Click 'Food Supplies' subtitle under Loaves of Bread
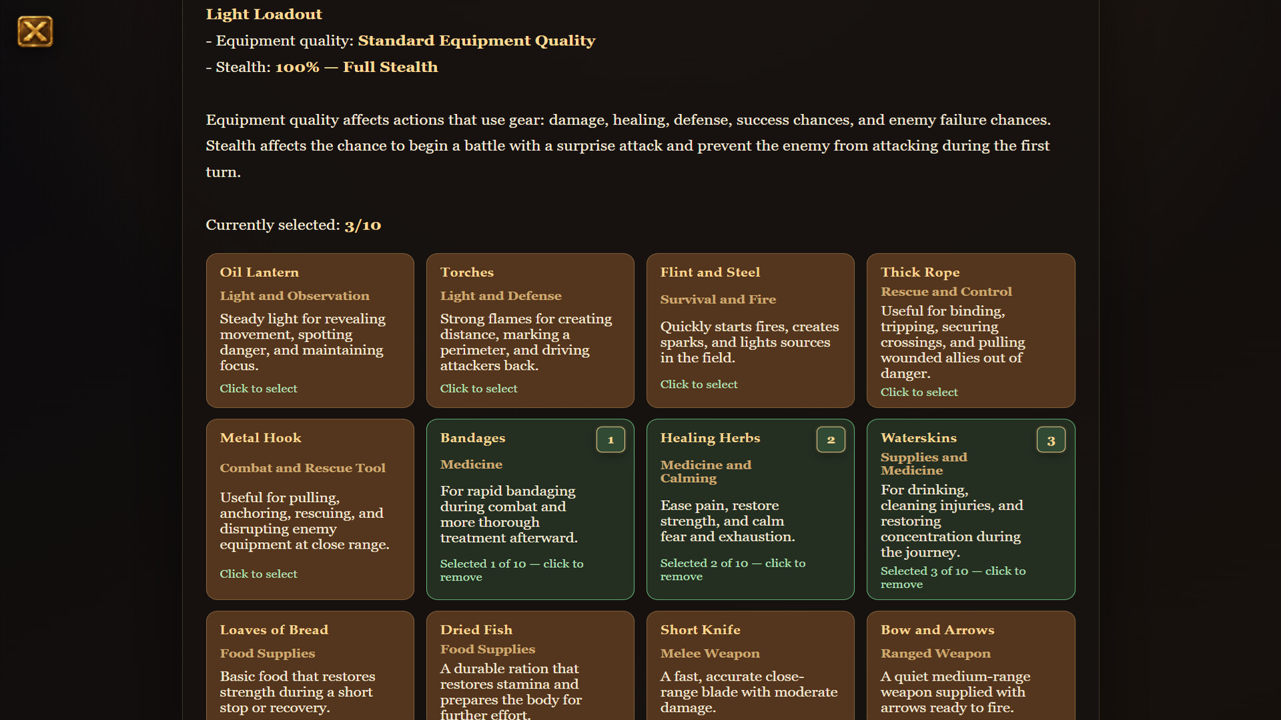The image size is (1281, 720). (267, 654)
